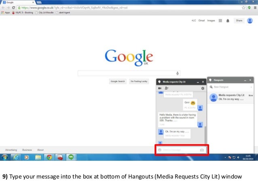Open Media requests City Lit conversation in Hangouts list
258x193 pixels.
[x=231, y=98]
